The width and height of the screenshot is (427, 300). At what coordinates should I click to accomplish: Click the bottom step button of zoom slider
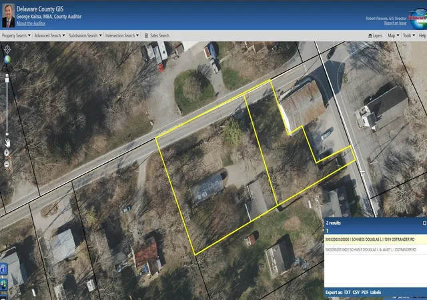point(7,134)
